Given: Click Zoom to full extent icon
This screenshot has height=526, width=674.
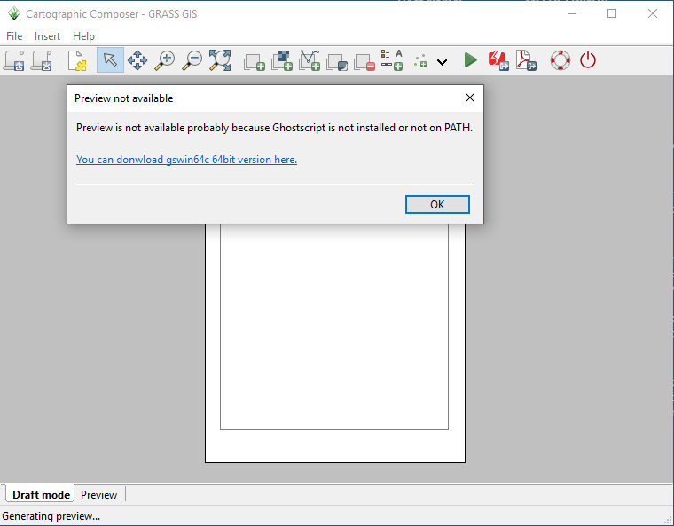Looking at the screenshot, I should coord(220,60).
